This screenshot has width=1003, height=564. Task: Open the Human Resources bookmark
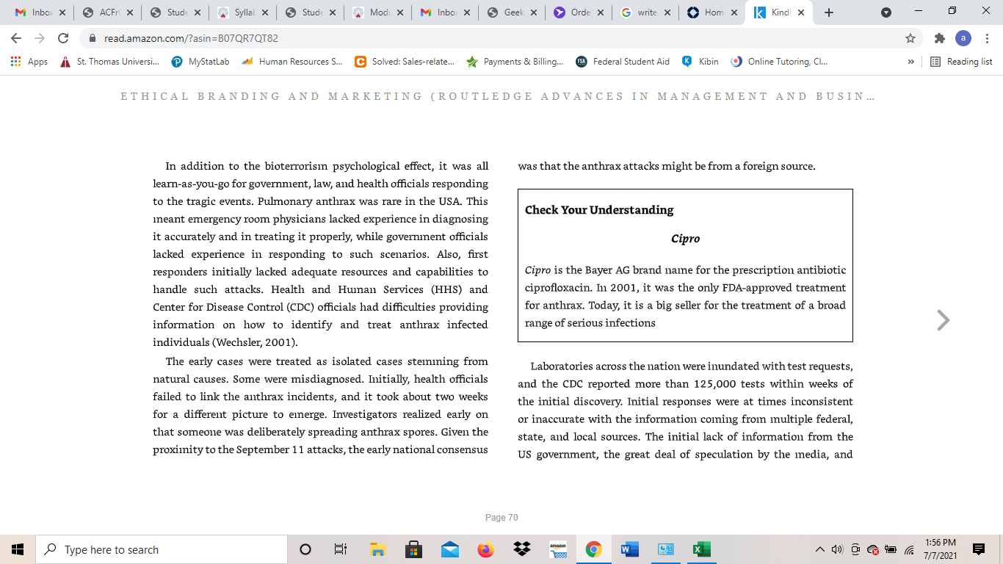tap(292, 62)
